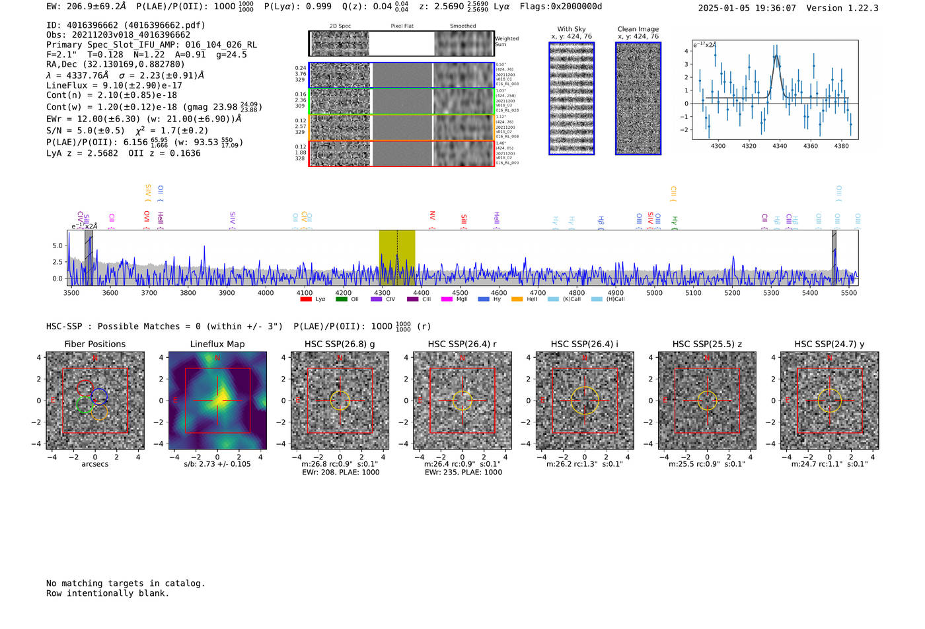Click the Fiber Positions image
This screenshot has width=925, height=629.
pos(95,401)
